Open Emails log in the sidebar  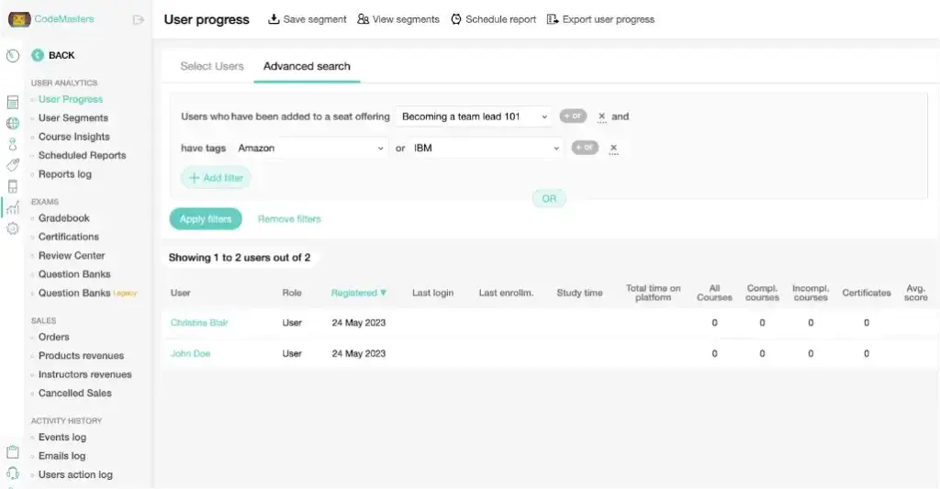point(62,456)
